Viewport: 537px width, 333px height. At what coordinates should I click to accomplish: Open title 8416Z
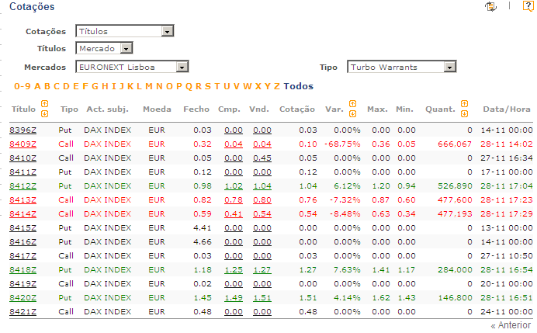coord(23,242)
